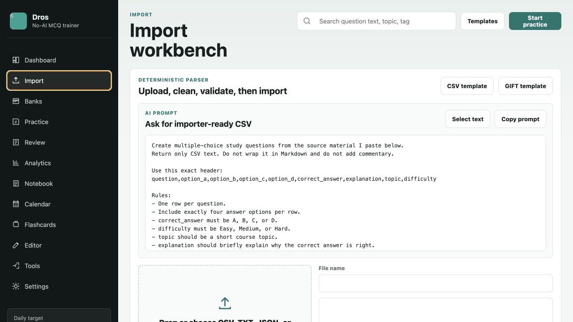
Task: Navigate to Review
Action: point(59,142)
